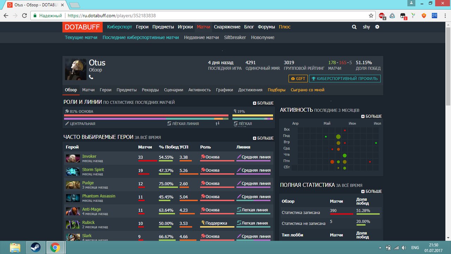This screenshot has width=451, height=254.
Task: Switch to the Сценарии tab
Action: pos(174,90)
